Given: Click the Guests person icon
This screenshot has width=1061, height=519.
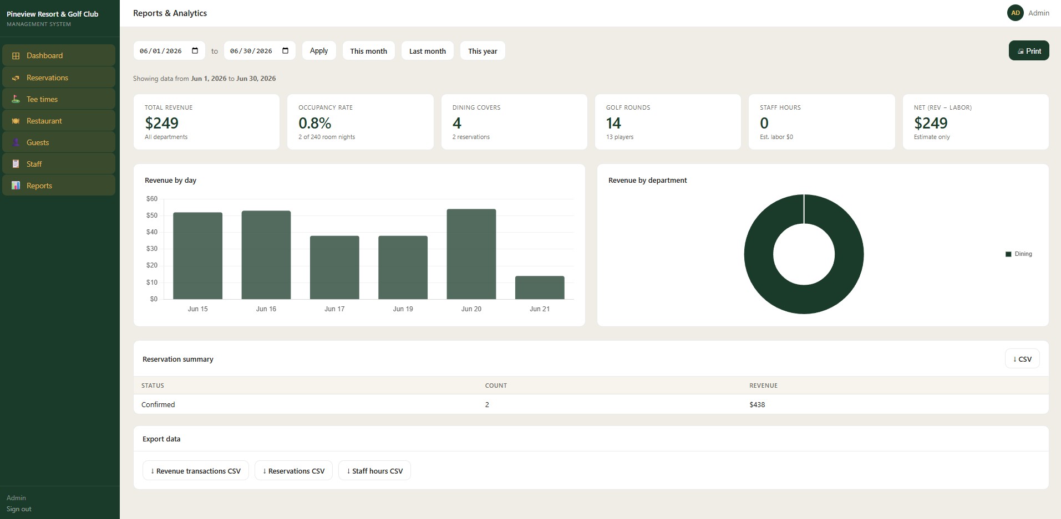Looking at the screenshot, I should [x=16, y=142].
